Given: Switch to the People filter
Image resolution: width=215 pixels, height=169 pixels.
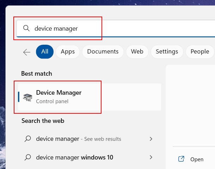Looking at the screenshot, I should pyautogui.click(x=200, y=52).
